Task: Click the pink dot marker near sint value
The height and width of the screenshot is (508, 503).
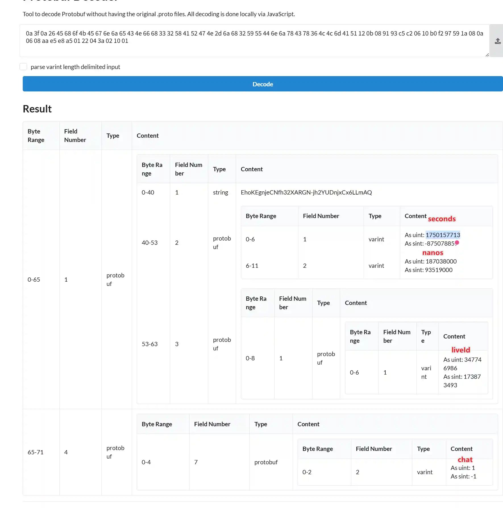Action: coord(457,242)
